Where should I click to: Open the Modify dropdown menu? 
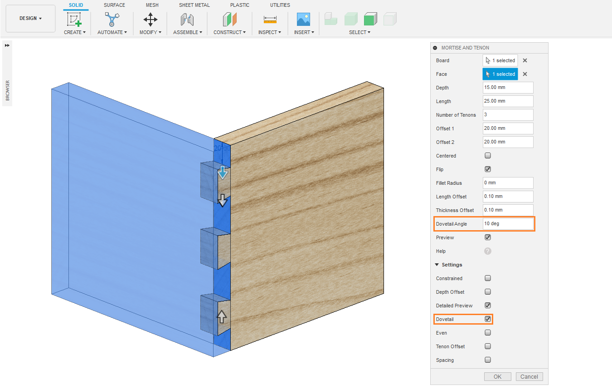tap(150, 32)
